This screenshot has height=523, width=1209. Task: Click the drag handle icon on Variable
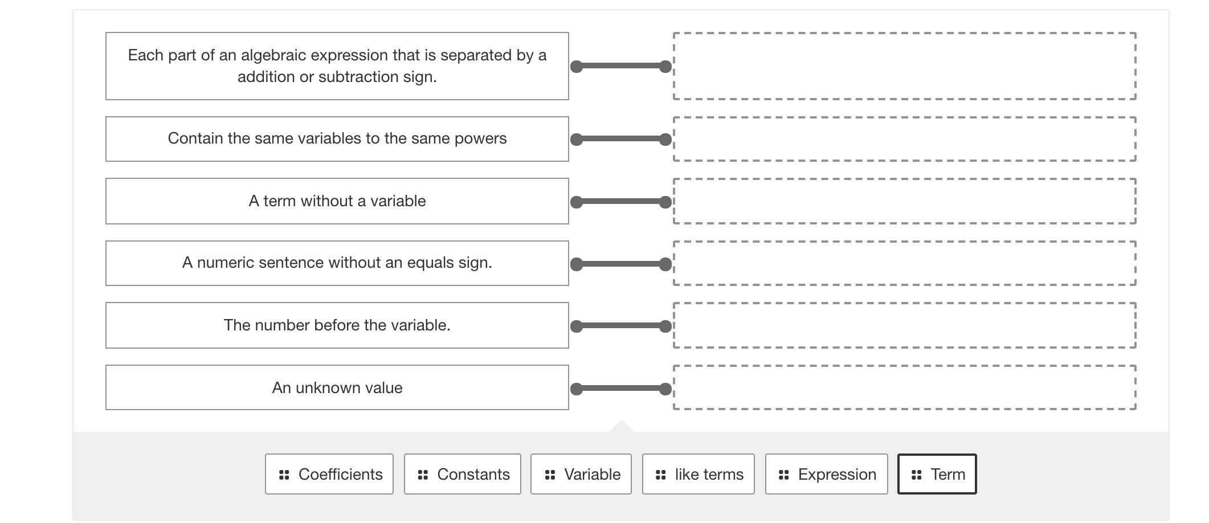tap(550, 475)
